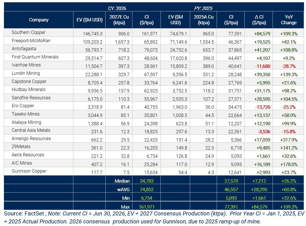
Task: Click Ivanhoe Mines delta value -11,680
Action: [263, 66]
